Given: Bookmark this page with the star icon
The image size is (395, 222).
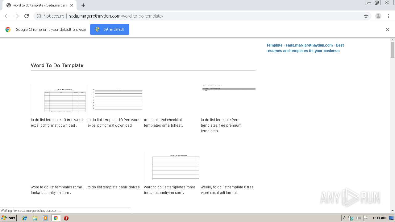Looking at the screenshot, I should pyautogui.click(x=366, y=16).
